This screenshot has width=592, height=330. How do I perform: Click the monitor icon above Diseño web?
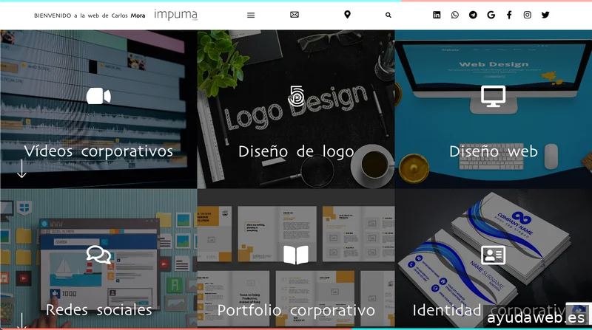click(493, 95)
